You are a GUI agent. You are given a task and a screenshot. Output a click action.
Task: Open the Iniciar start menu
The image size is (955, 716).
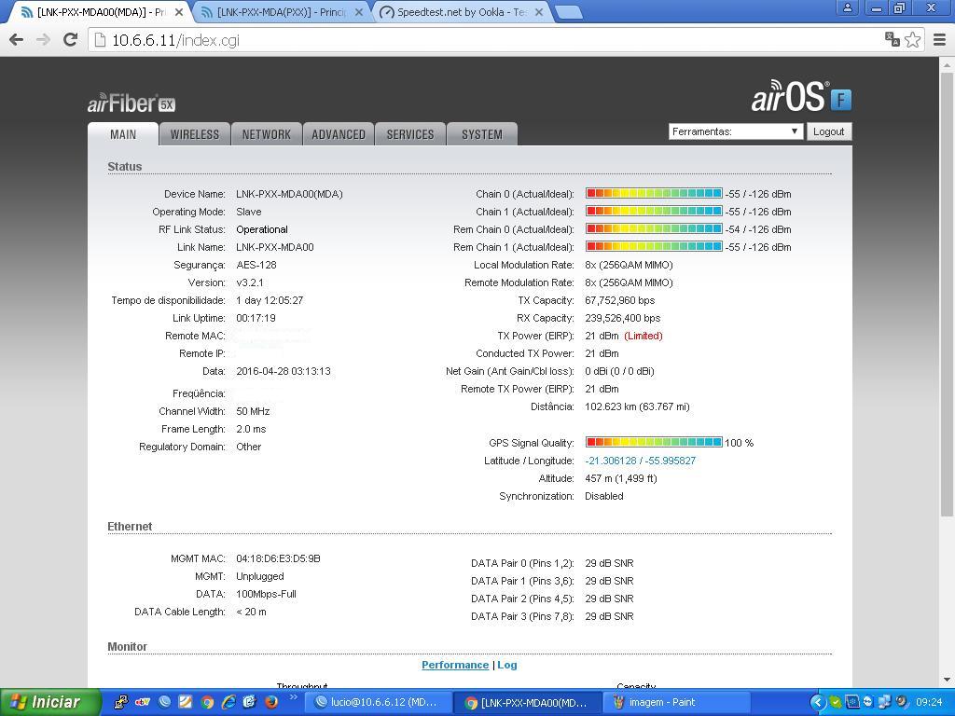point(48,702)
